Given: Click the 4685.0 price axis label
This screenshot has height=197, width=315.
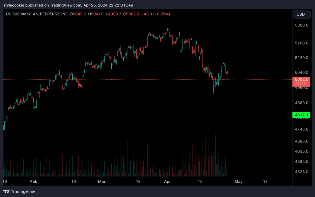Looking at the screenshot, I should point(301,141).
